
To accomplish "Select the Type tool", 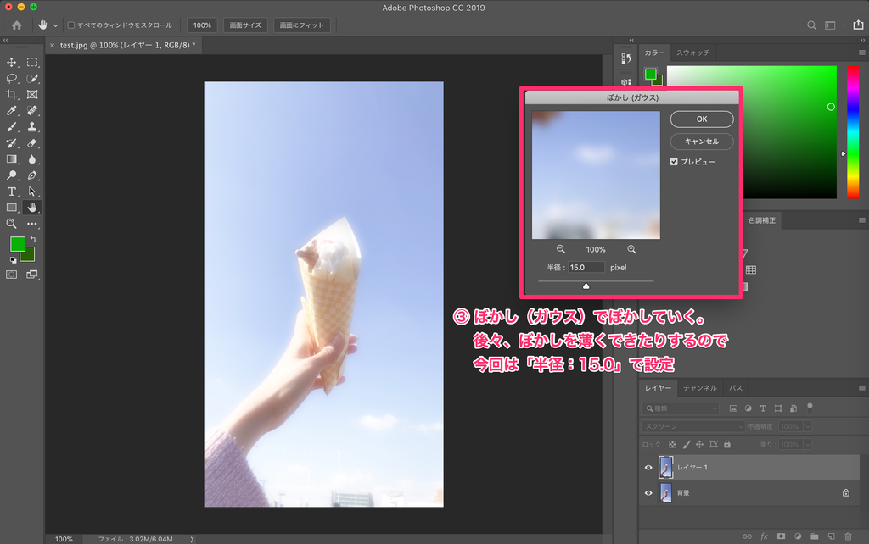I will tap(11, 192).
